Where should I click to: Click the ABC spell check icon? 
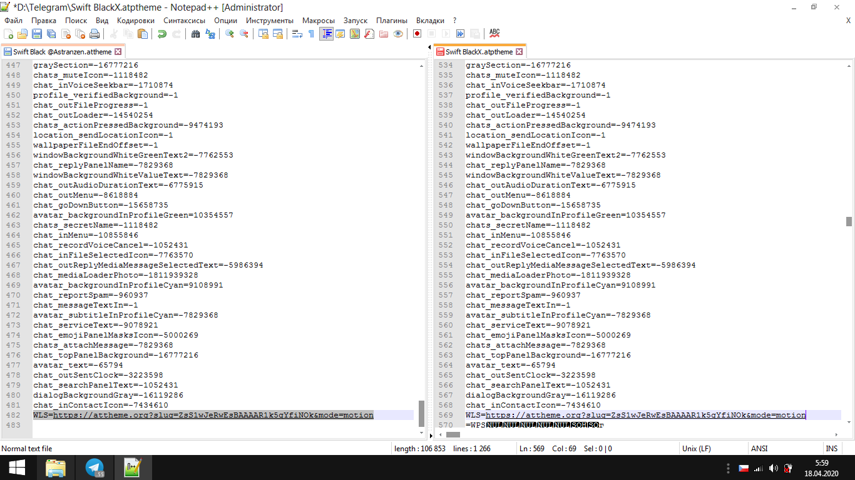tap(494, 34)
